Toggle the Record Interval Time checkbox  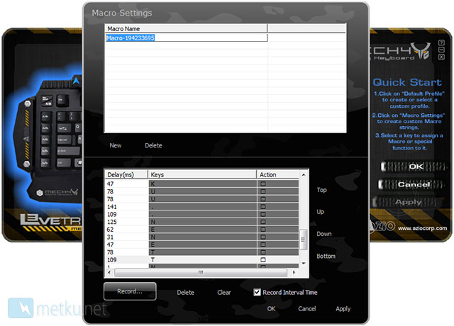click(257, 292)
